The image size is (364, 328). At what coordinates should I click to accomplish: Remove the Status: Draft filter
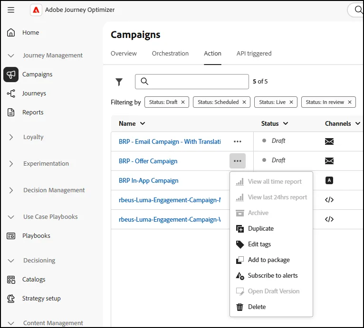183,102
